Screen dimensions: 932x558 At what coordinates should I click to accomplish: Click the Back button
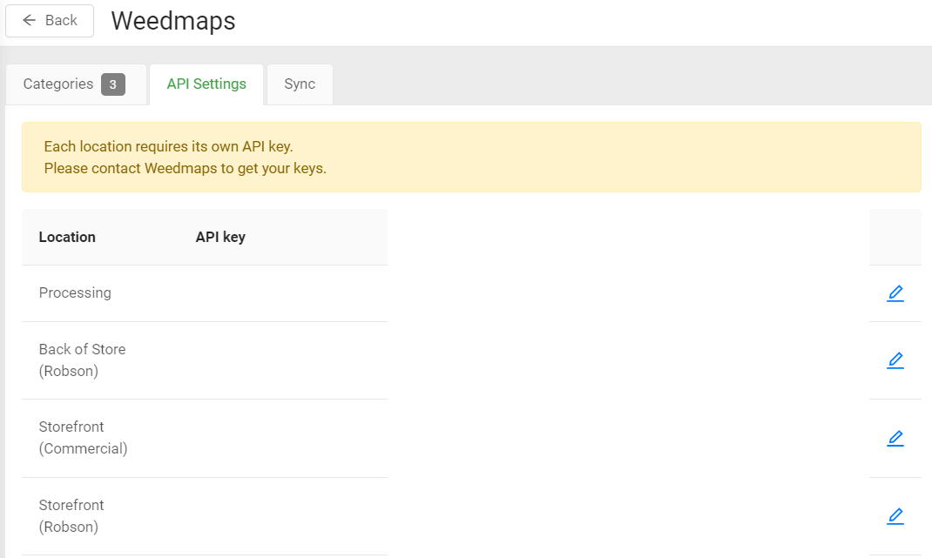point(50,20)
